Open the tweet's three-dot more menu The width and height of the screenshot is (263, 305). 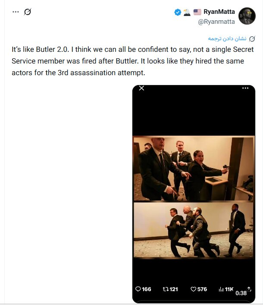[16, 12]
